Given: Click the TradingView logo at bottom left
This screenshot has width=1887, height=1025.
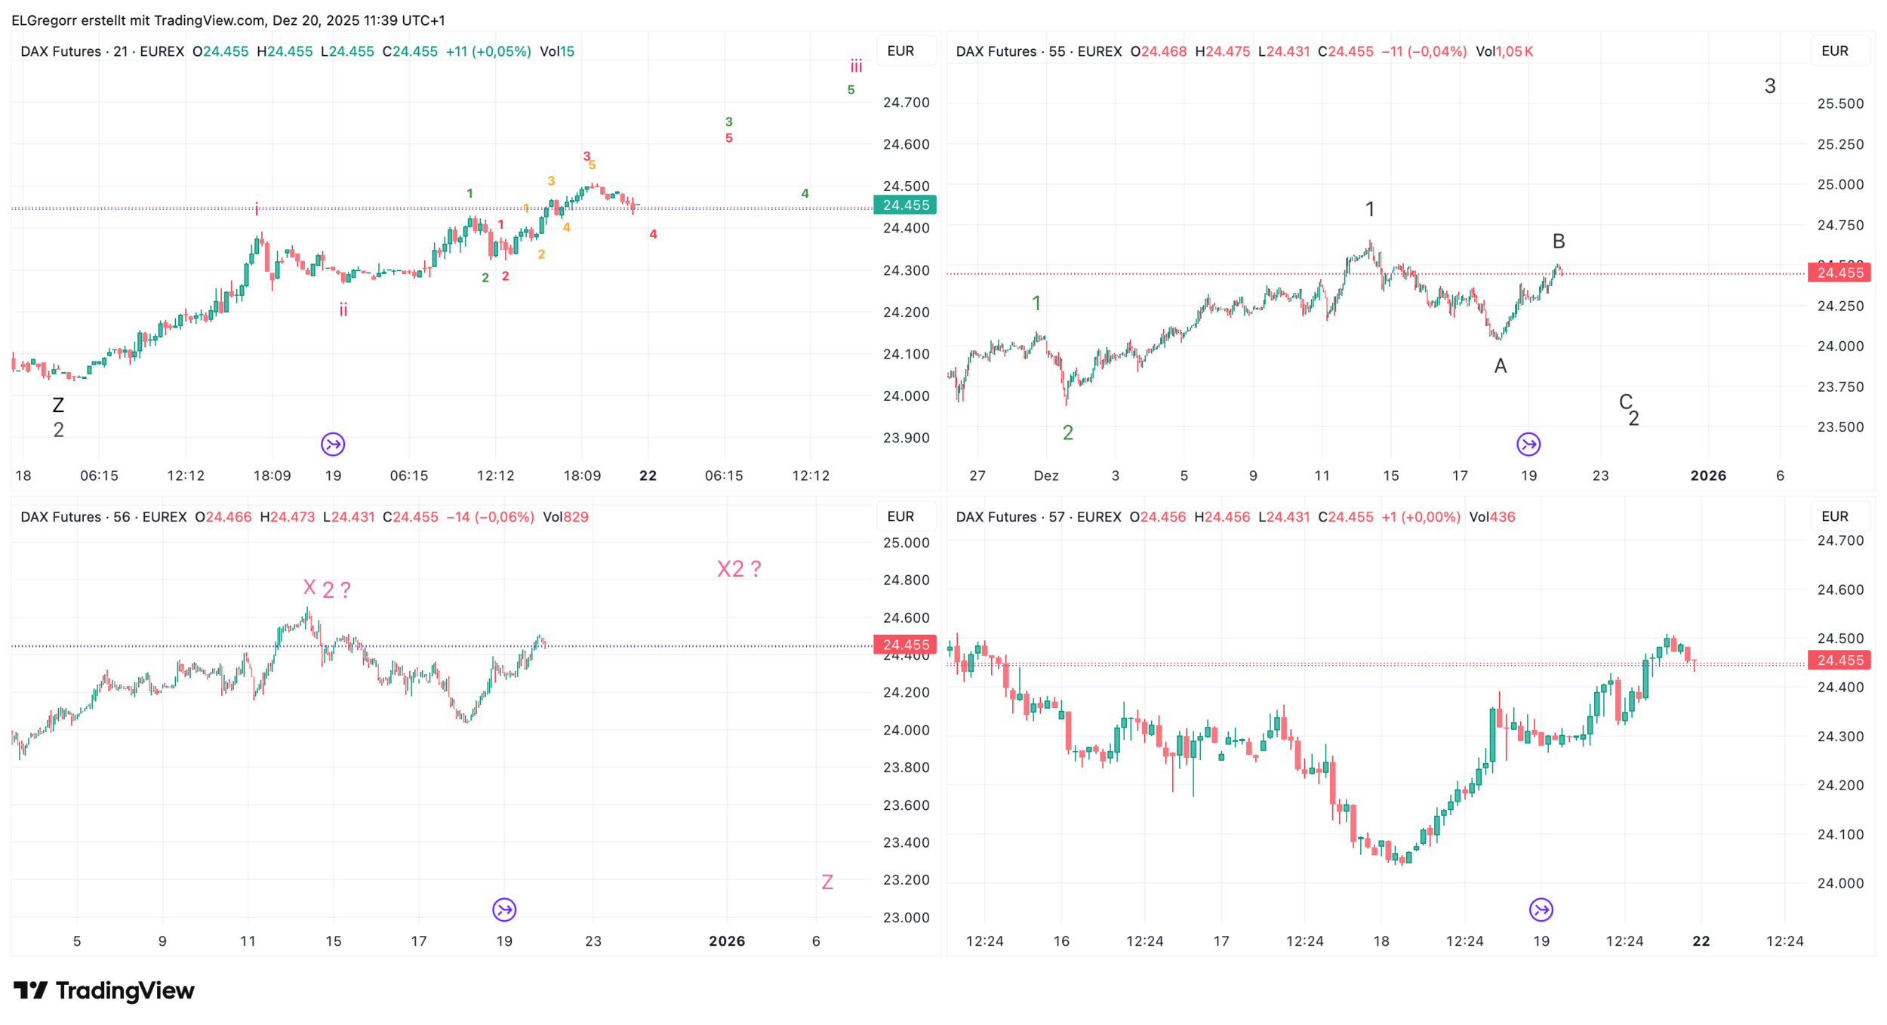Looking at the screenshot, I should coord(104,990).
